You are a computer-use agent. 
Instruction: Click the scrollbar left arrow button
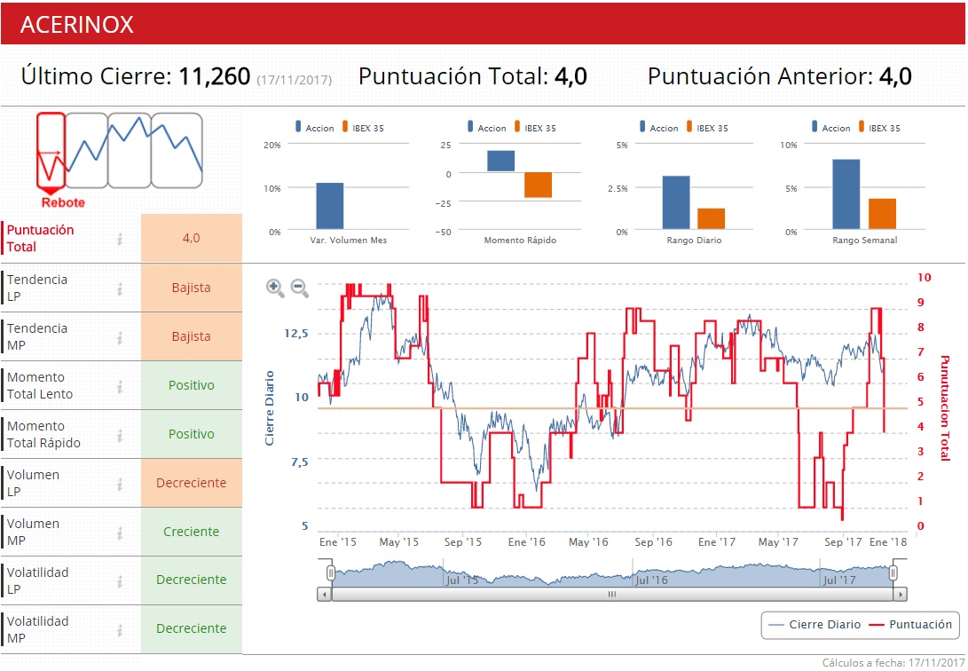[x=324, y=595]
